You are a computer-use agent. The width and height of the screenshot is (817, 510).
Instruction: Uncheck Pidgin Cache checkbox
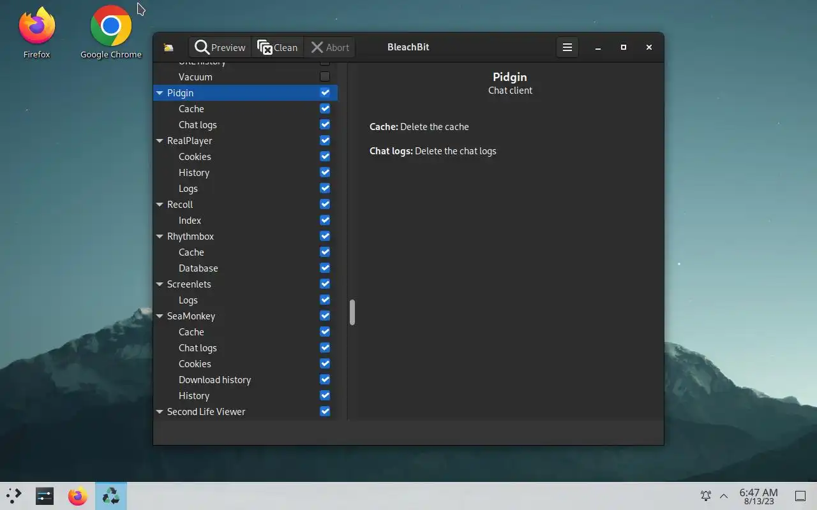325,108
